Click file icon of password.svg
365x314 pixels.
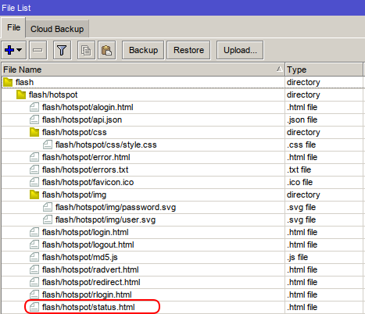click(x=48, y=207)
